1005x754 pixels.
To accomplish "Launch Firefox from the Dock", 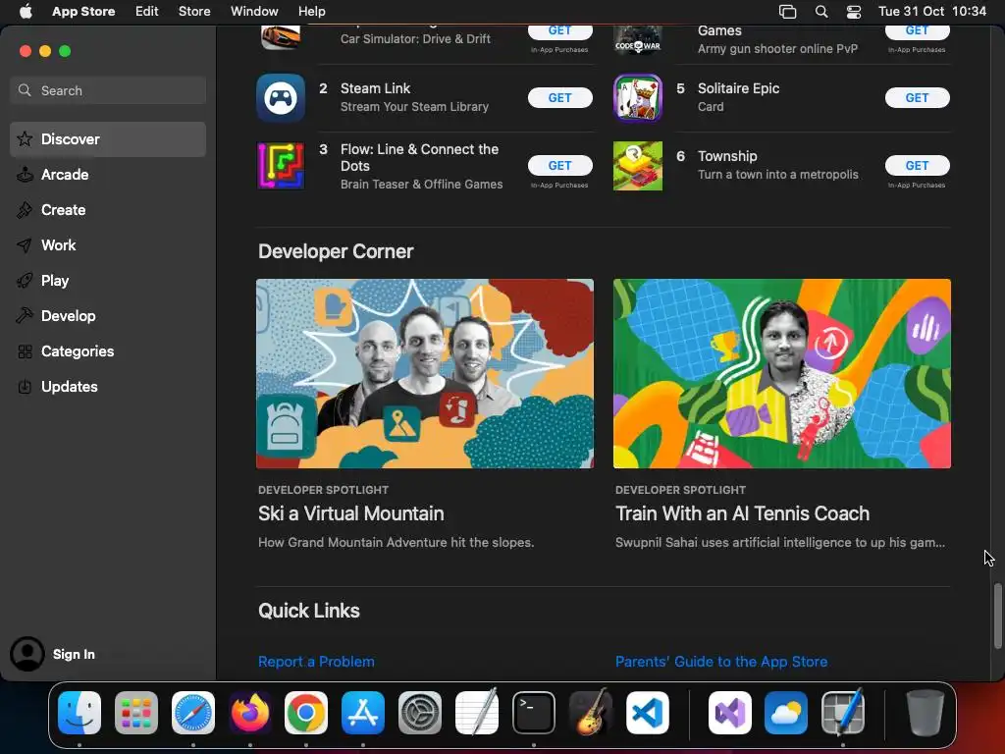I will [x=249, y=713].
